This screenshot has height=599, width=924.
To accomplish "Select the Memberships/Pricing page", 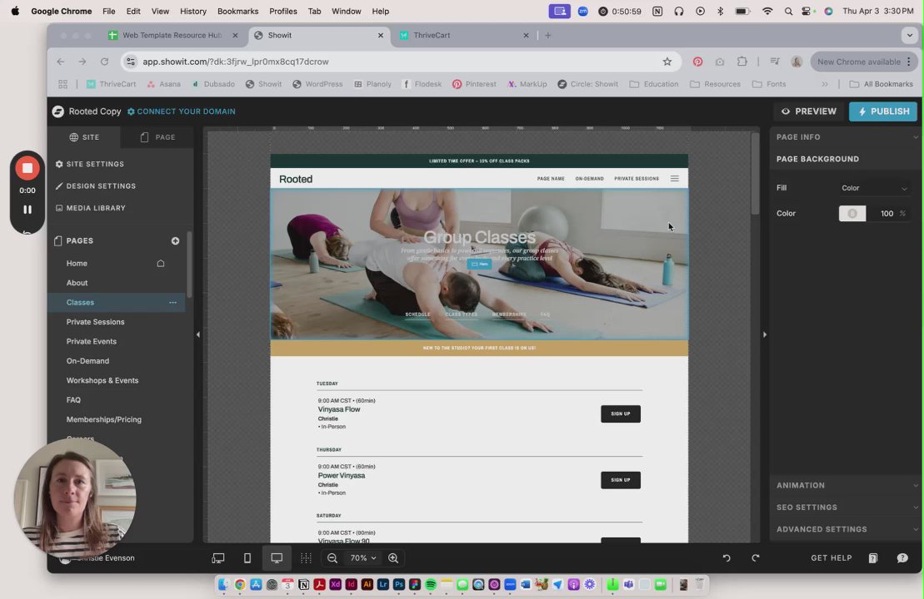I will [x=103, y=419].
